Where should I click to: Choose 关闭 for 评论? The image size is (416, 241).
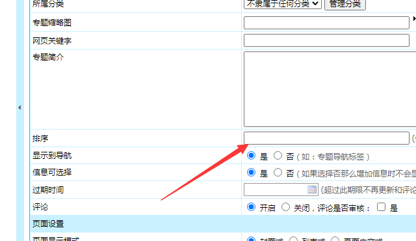coord(285,207)
